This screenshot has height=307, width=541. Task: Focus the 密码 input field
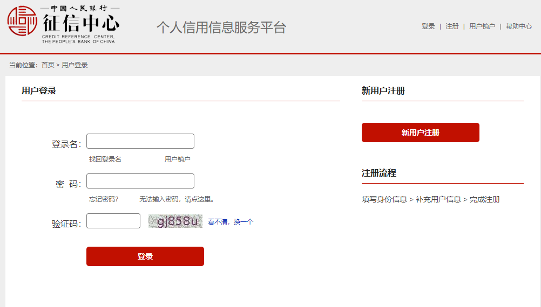(x=140, y=181)
